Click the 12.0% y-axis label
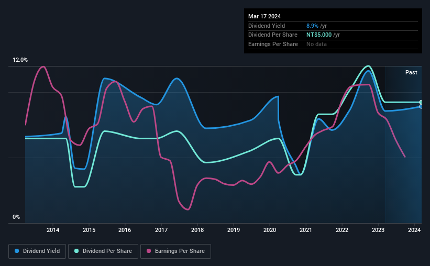The width and height of the screenshot is (430, 266). (20, 60)
